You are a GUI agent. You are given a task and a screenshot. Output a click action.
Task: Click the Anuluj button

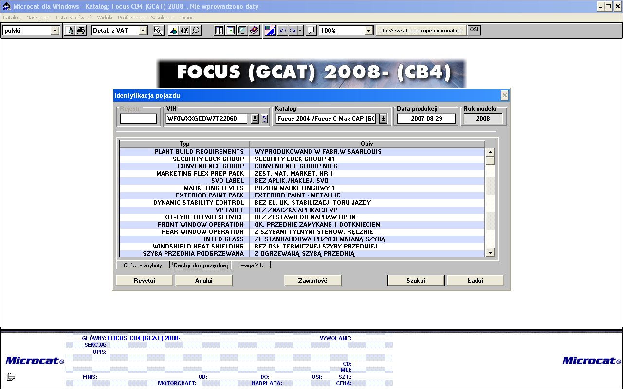pos(204,281)
